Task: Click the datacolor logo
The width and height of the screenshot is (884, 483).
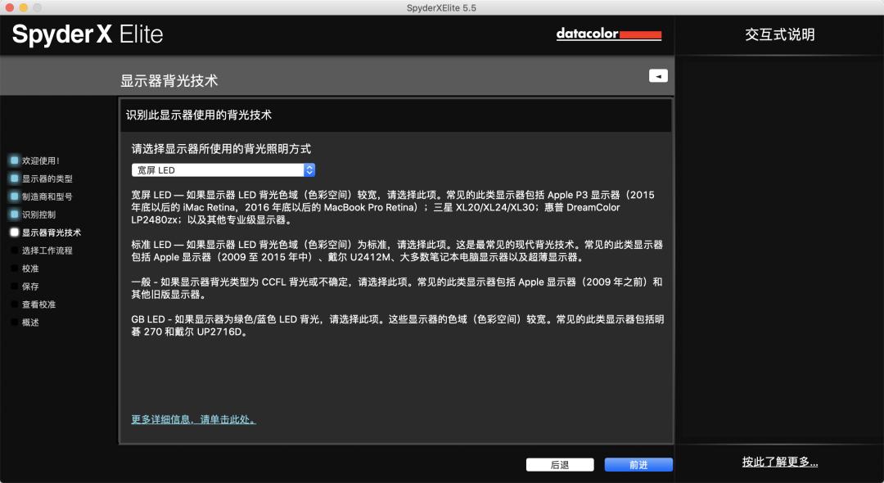Action: pos(608,34)
